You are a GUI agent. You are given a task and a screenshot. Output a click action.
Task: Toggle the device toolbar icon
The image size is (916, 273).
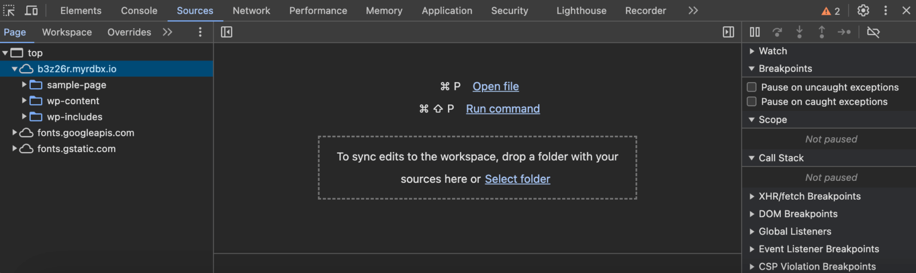tap(31, 10)
